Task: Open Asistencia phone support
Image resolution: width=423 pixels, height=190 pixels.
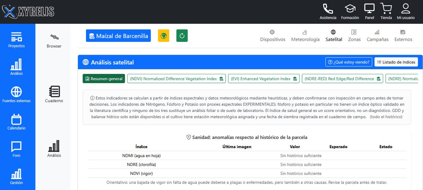Action: click(x=328, y=12)
